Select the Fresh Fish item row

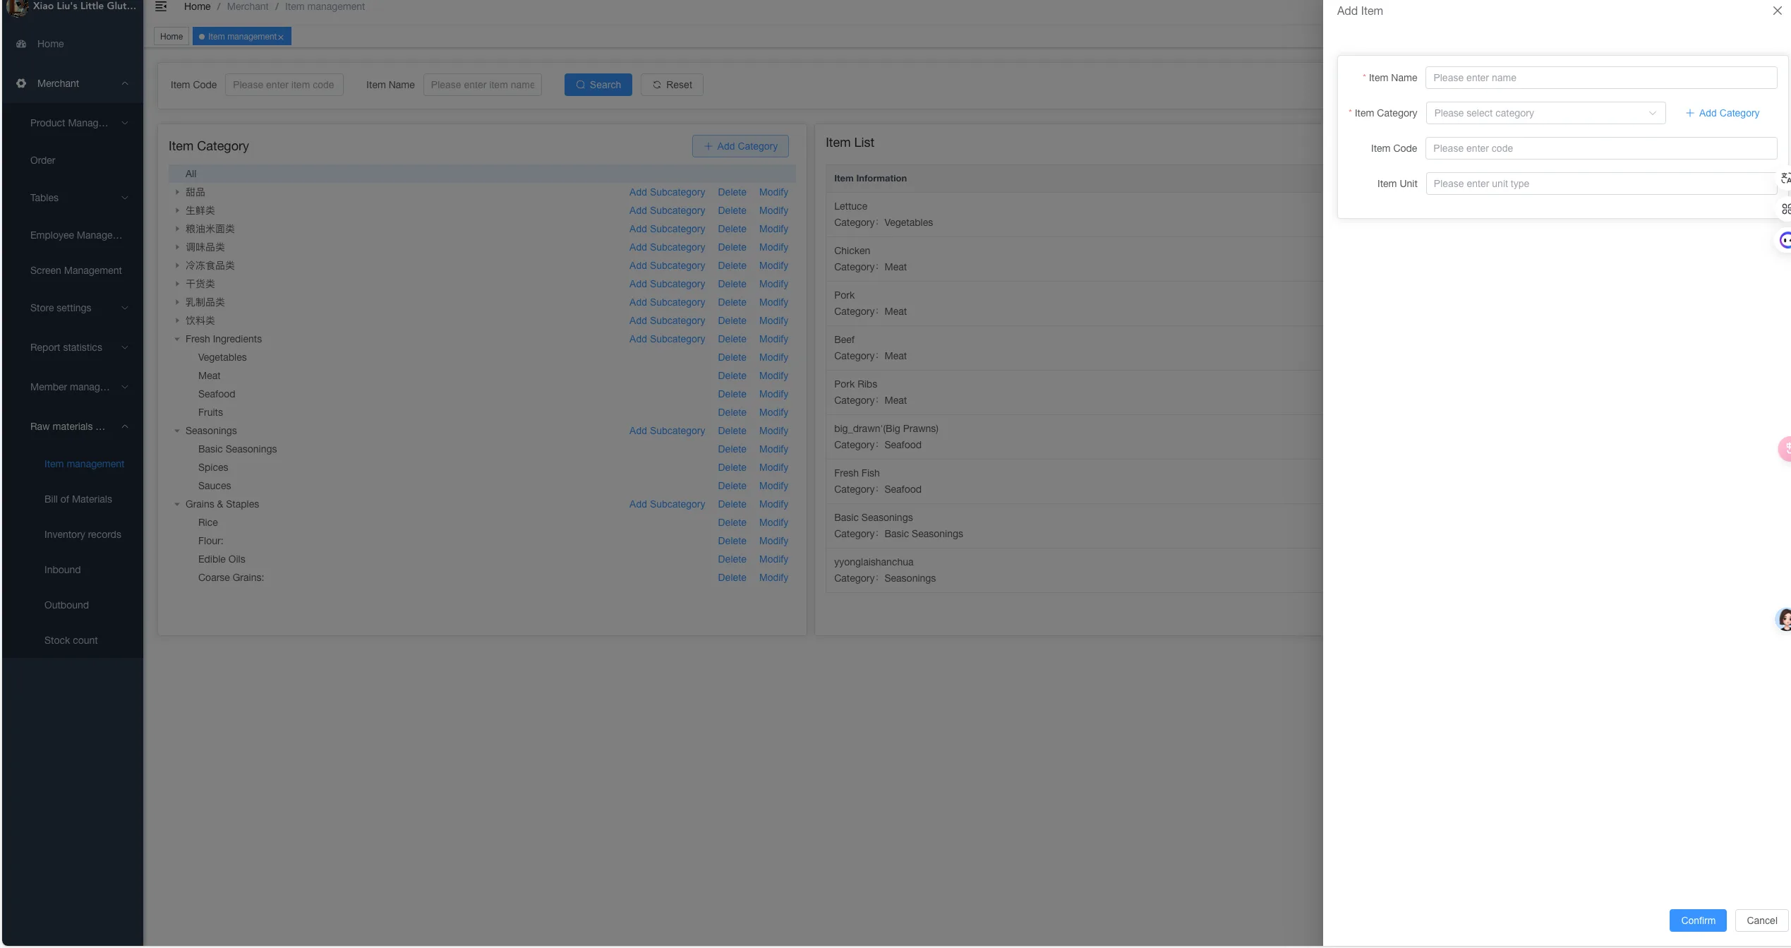(x=1074, y=481)
